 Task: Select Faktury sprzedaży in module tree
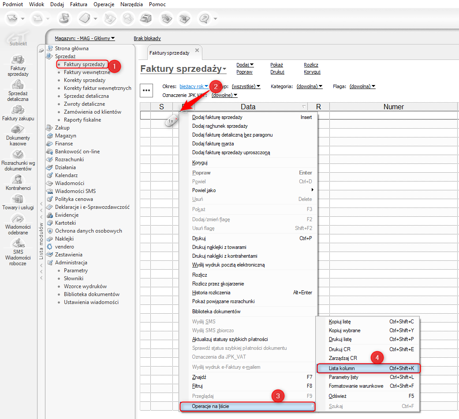[84, 64]
